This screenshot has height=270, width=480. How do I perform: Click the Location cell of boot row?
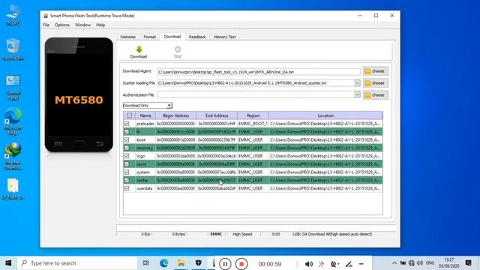click(325, 139)
